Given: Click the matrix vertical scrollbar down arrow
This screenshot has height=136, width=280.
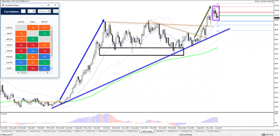Looking at the screenshot, I should click(x=52, y=68).
